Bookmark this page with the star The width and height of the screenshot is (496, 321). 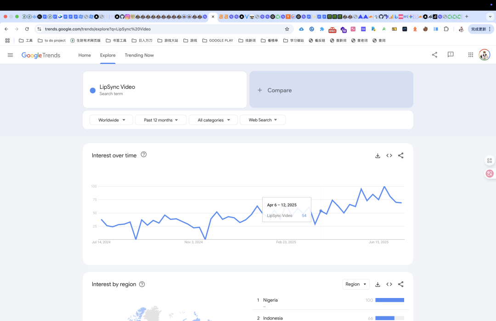(x=287, y=29)
